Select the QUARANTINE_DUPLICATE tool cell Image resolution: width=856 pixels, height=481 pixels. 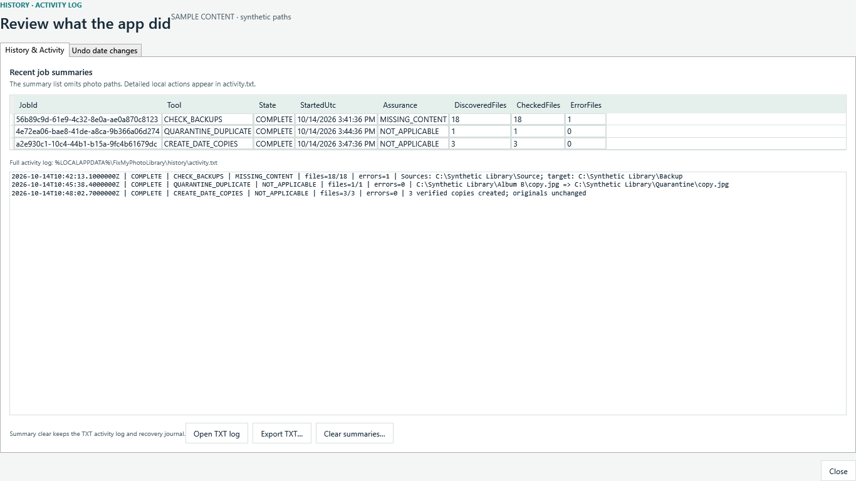(208, 132)
